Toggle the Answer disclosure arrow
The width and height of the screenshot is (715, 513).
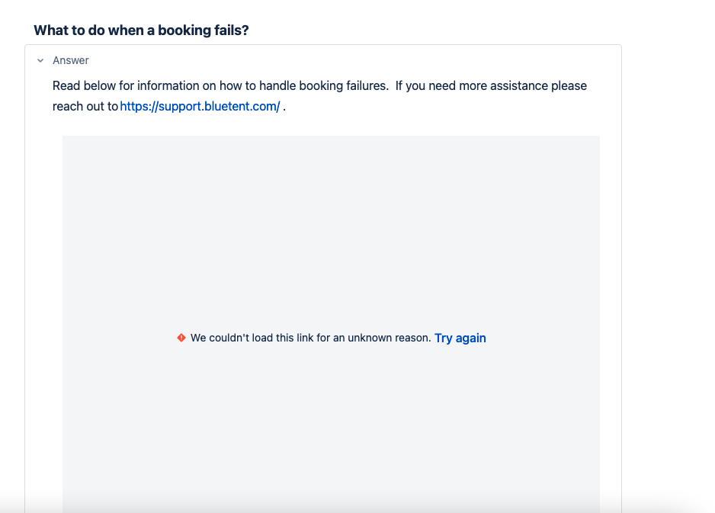point(40,60)
